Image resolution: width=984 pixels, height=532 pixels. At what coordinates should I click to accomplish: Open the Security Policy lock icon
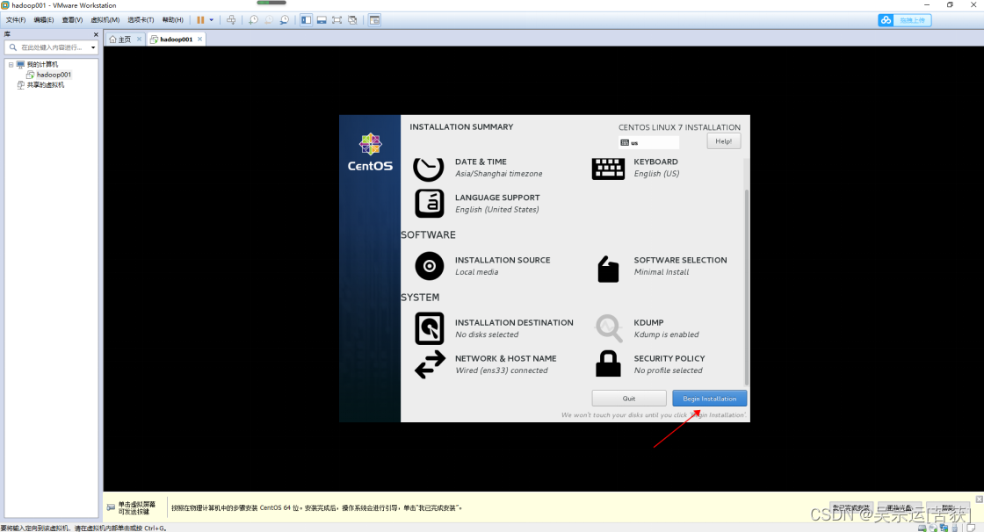pos(608,363)
